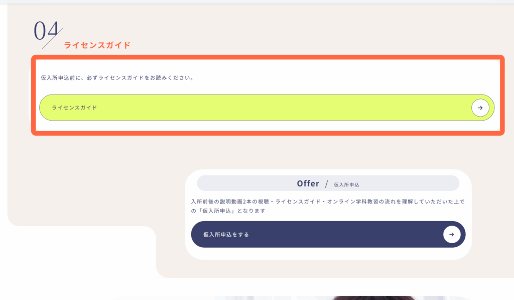Click the arrow icon on the 仮入所申込をする bar
This screenshot has height=300, width=514.
point(452,234)
